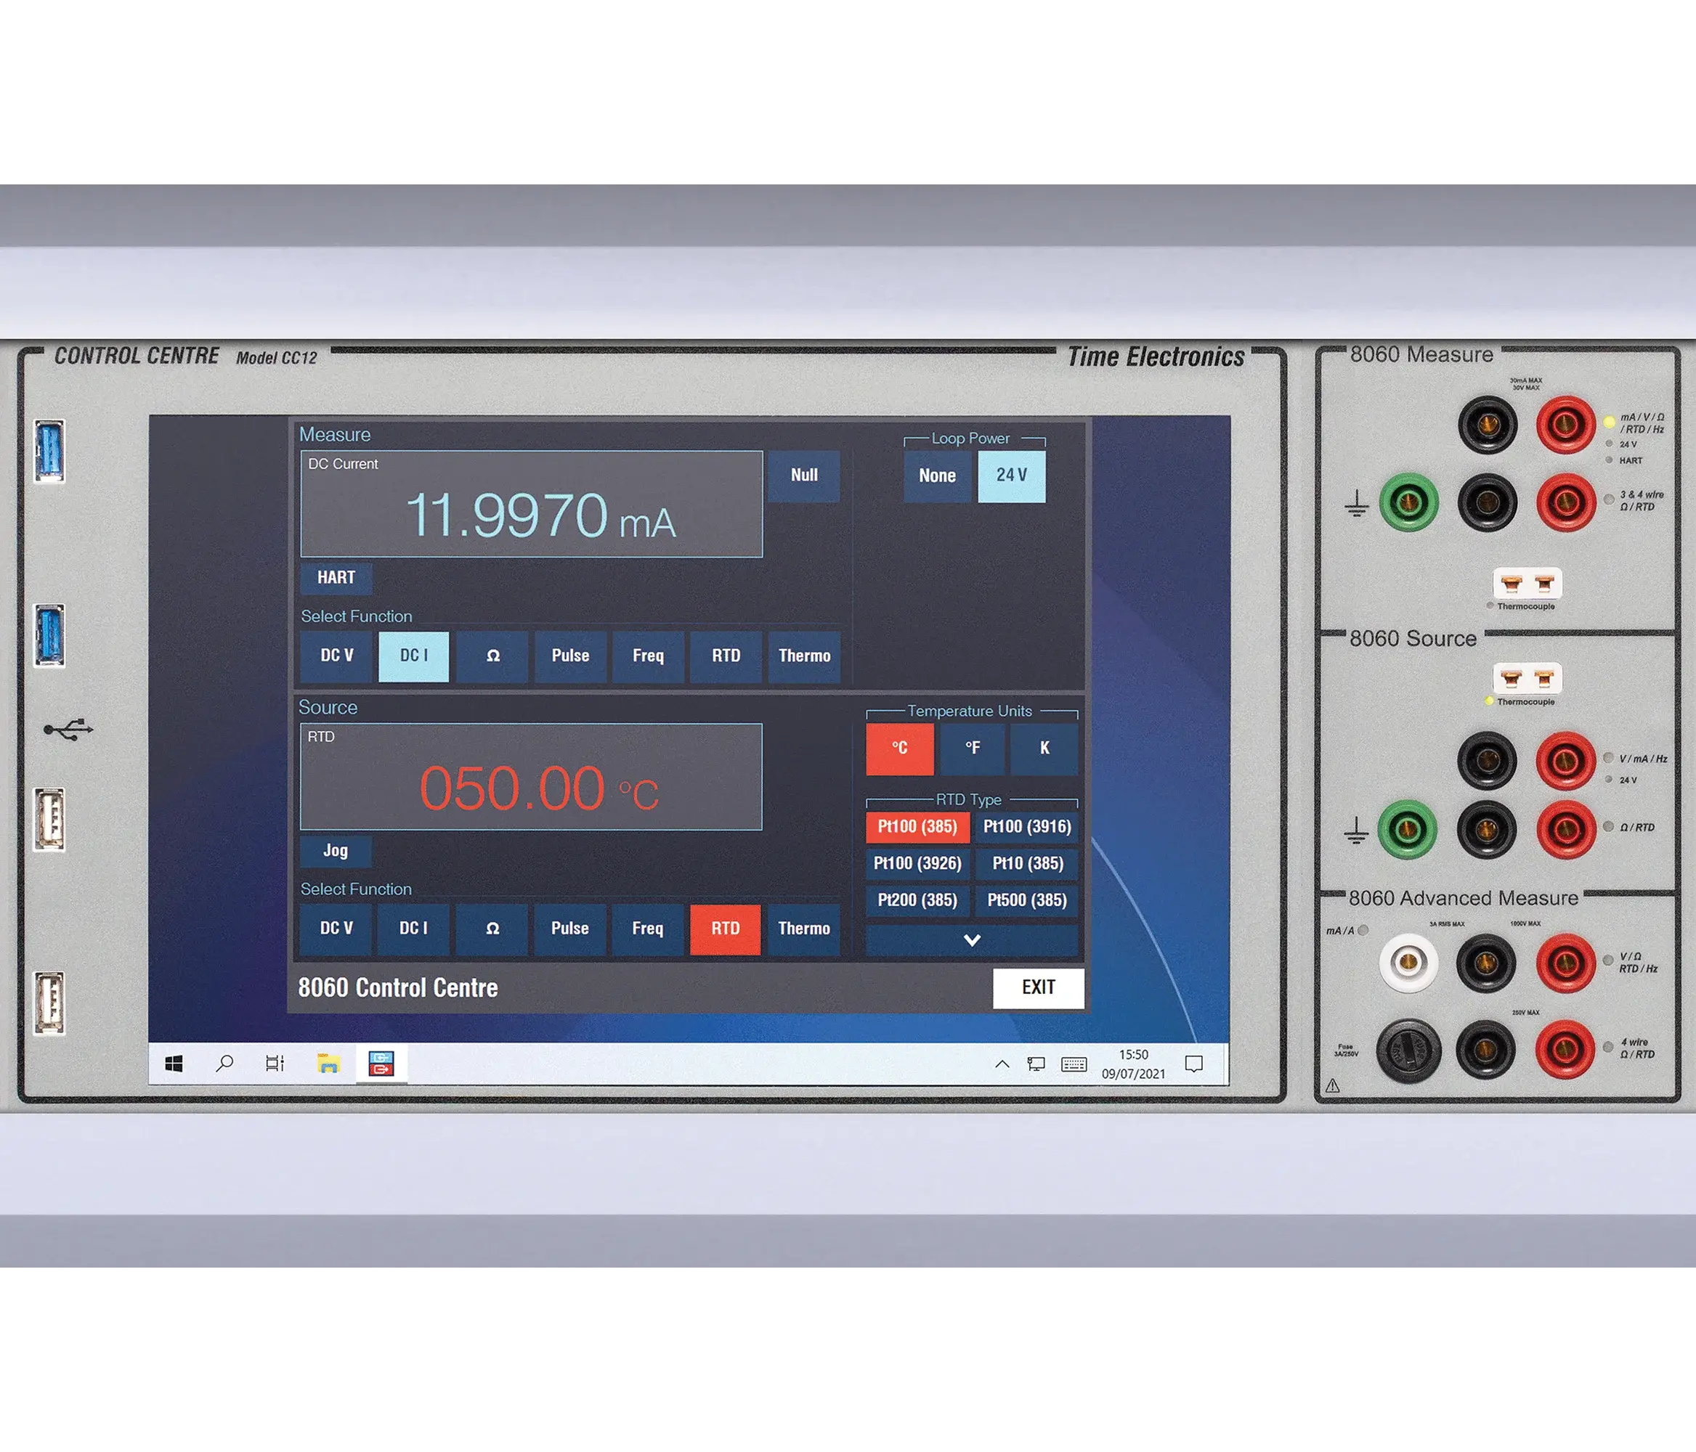Click the Measure DC Current reading display
The image size is (1696, 1452).
tap(531, 504)
